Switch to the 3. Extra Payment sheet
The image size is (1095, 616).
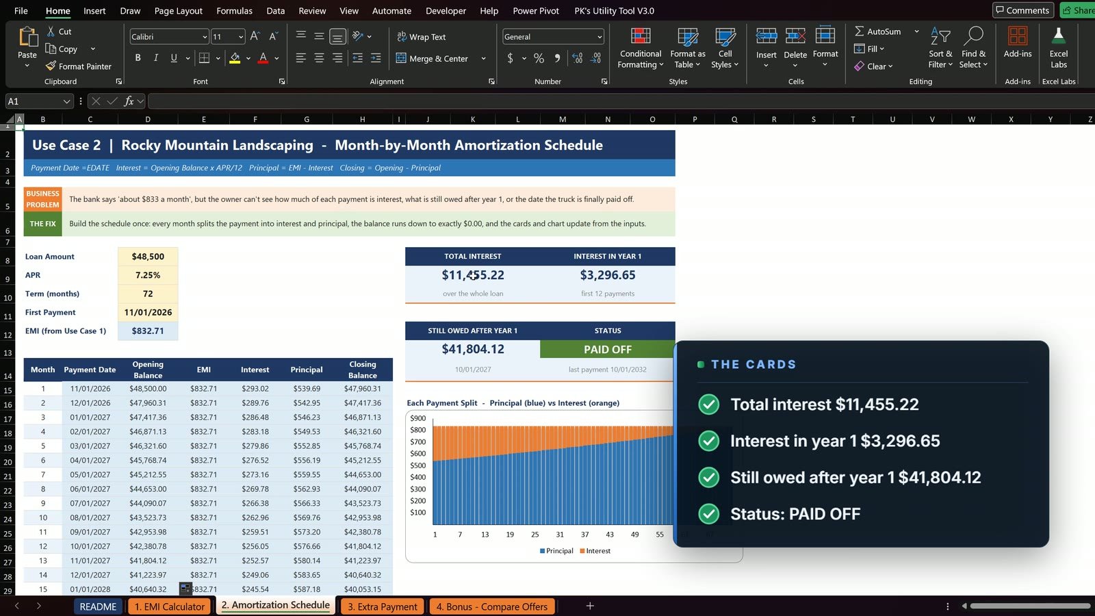[x=382, y=606]
